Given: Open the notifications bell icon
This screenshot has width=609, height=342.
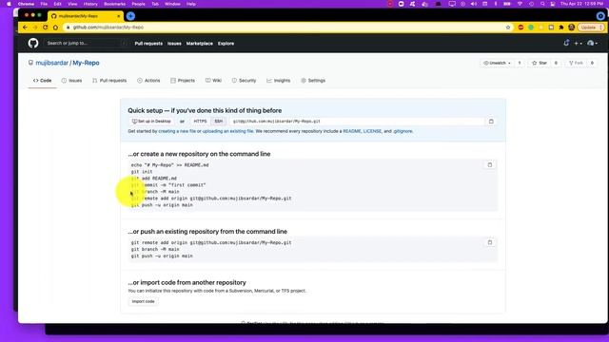Looking at the screenshot, I should (x=566, y=43).
